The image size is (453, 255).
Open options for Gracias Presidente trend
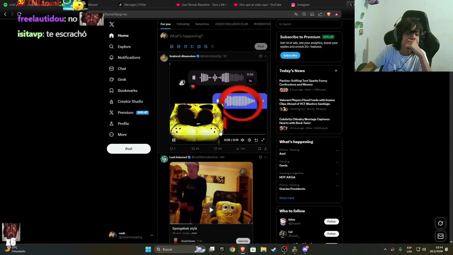pyautogui.click(x=337, y=186)
